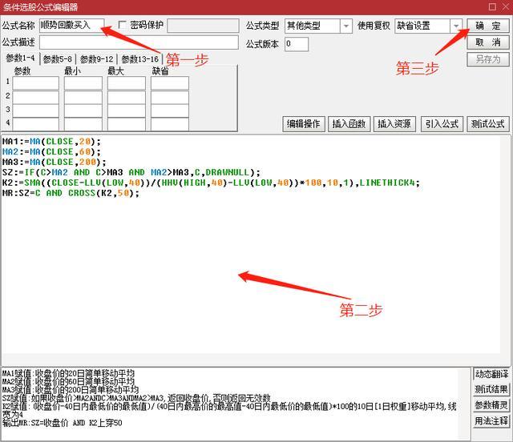
Task: Switch to the 参数9-12 tab
Action: (96, 59)
